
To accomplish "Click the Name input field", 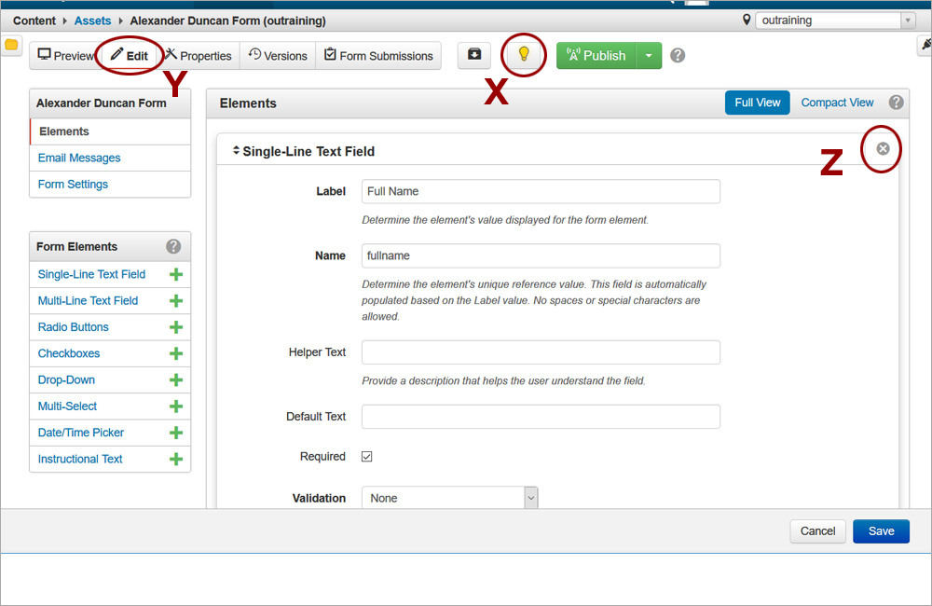I will pyautogui.click(x=541, y=255).
